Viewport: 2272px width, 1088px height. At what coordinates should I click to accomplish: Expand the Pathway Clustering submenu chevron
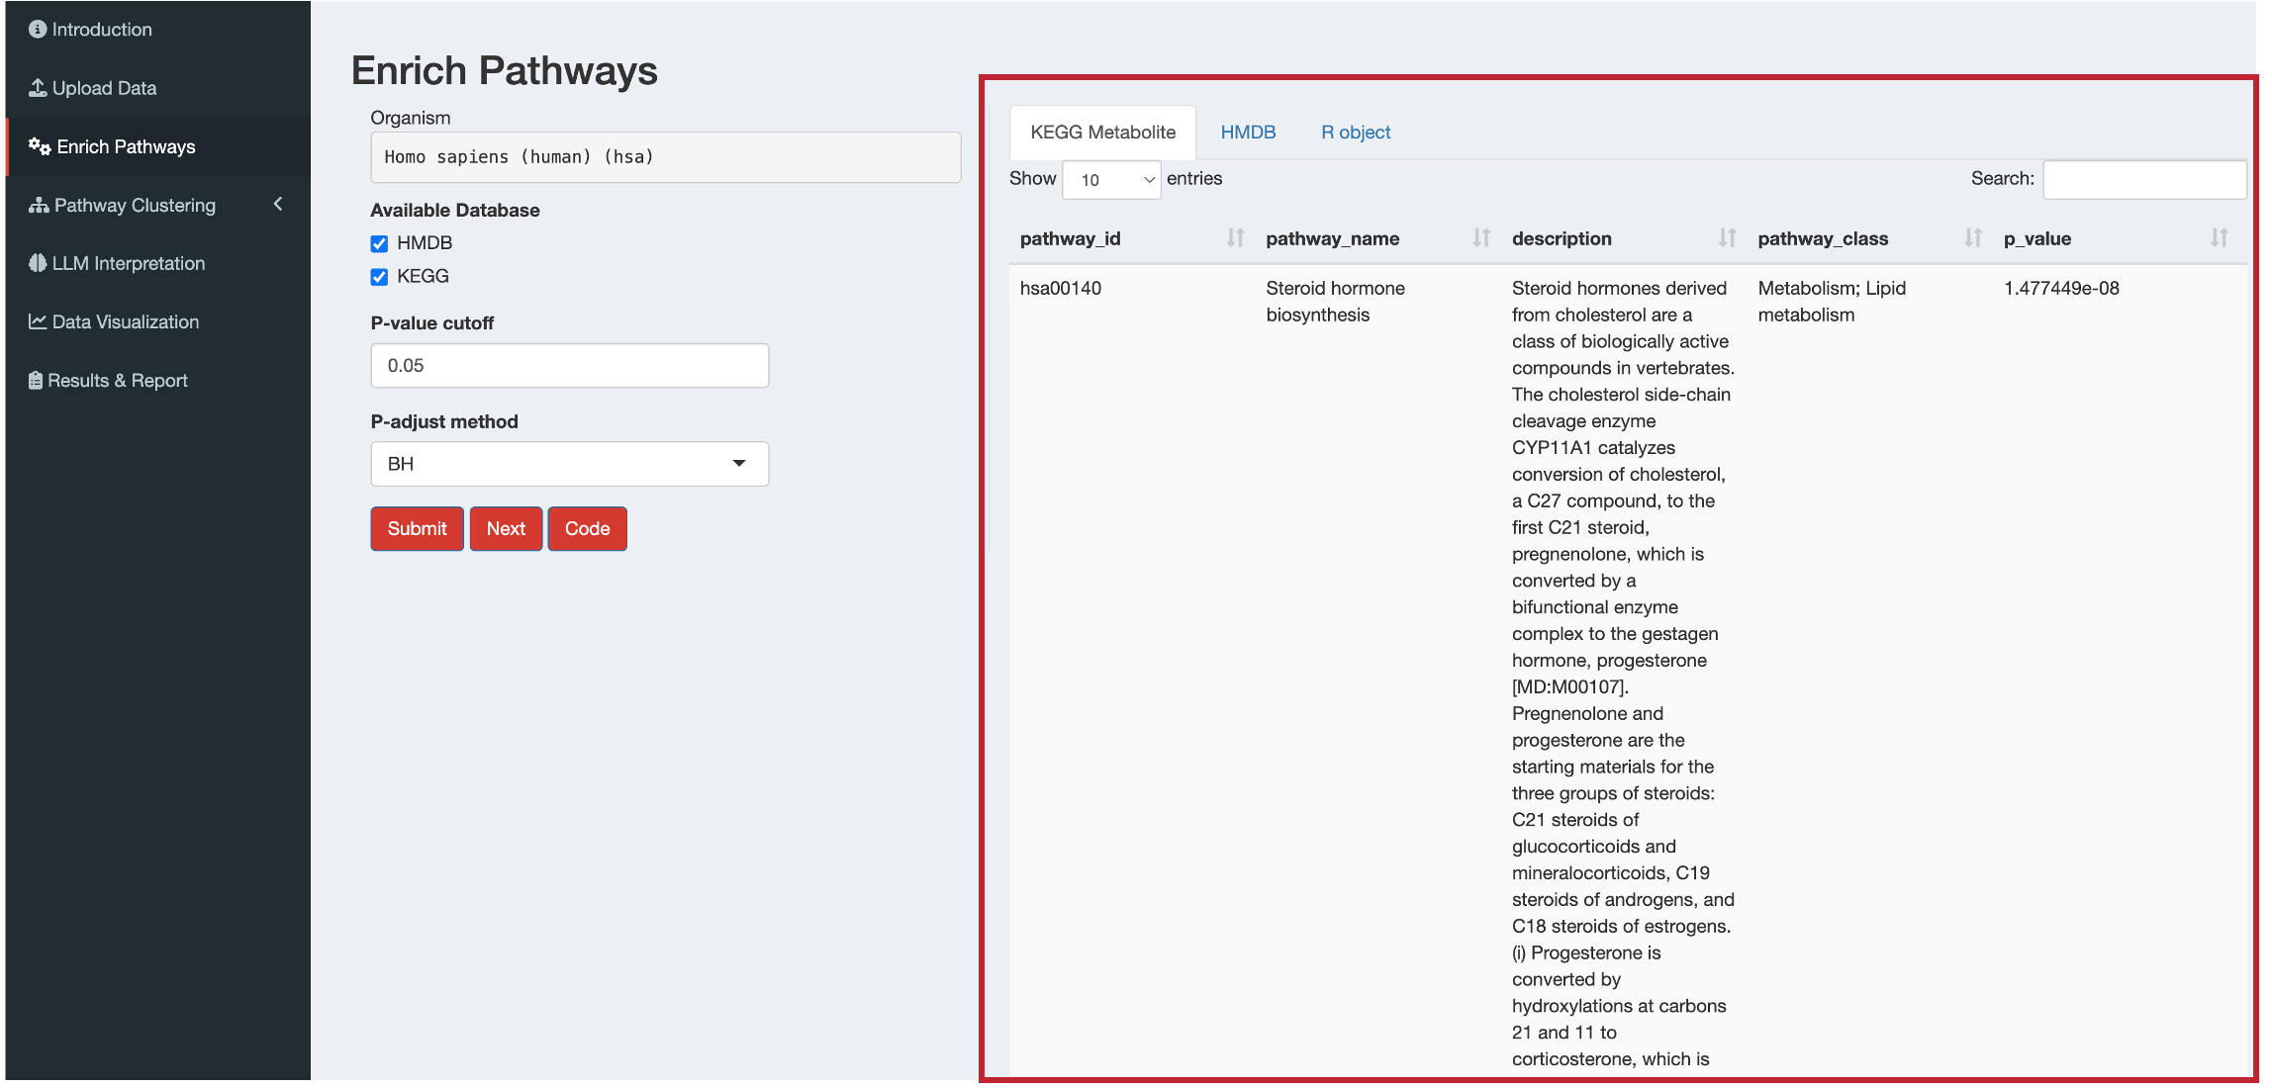(x=278, y=204)
